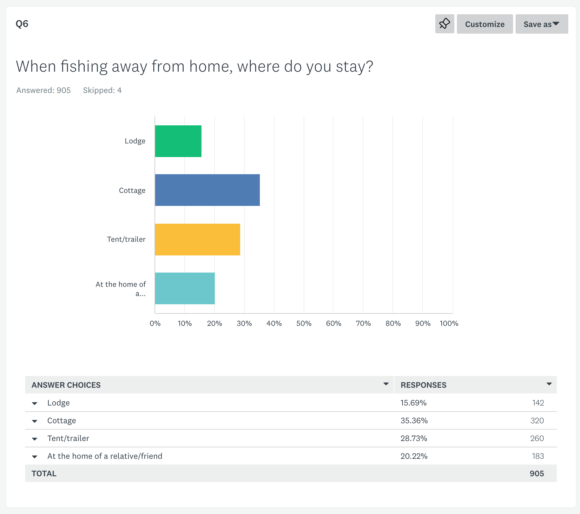This screenshot has height=514, width=580.
Task: Click the 'Cottage' chart axis label
Action: (x=132, y=190)
